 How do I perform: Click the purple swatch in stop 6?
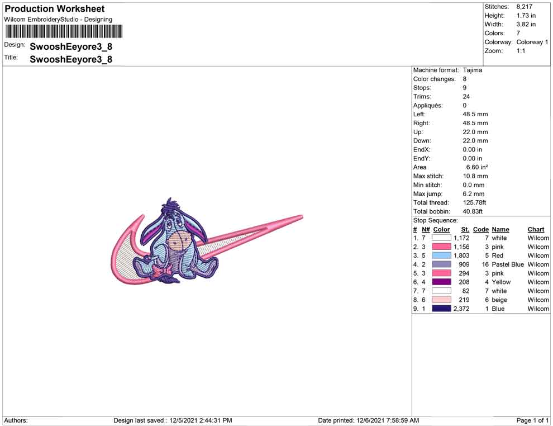click(x=441, y=282)
